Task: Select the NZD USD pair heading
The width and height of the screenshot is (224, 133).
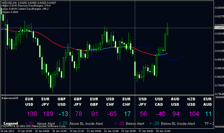Action: (191, 102)
